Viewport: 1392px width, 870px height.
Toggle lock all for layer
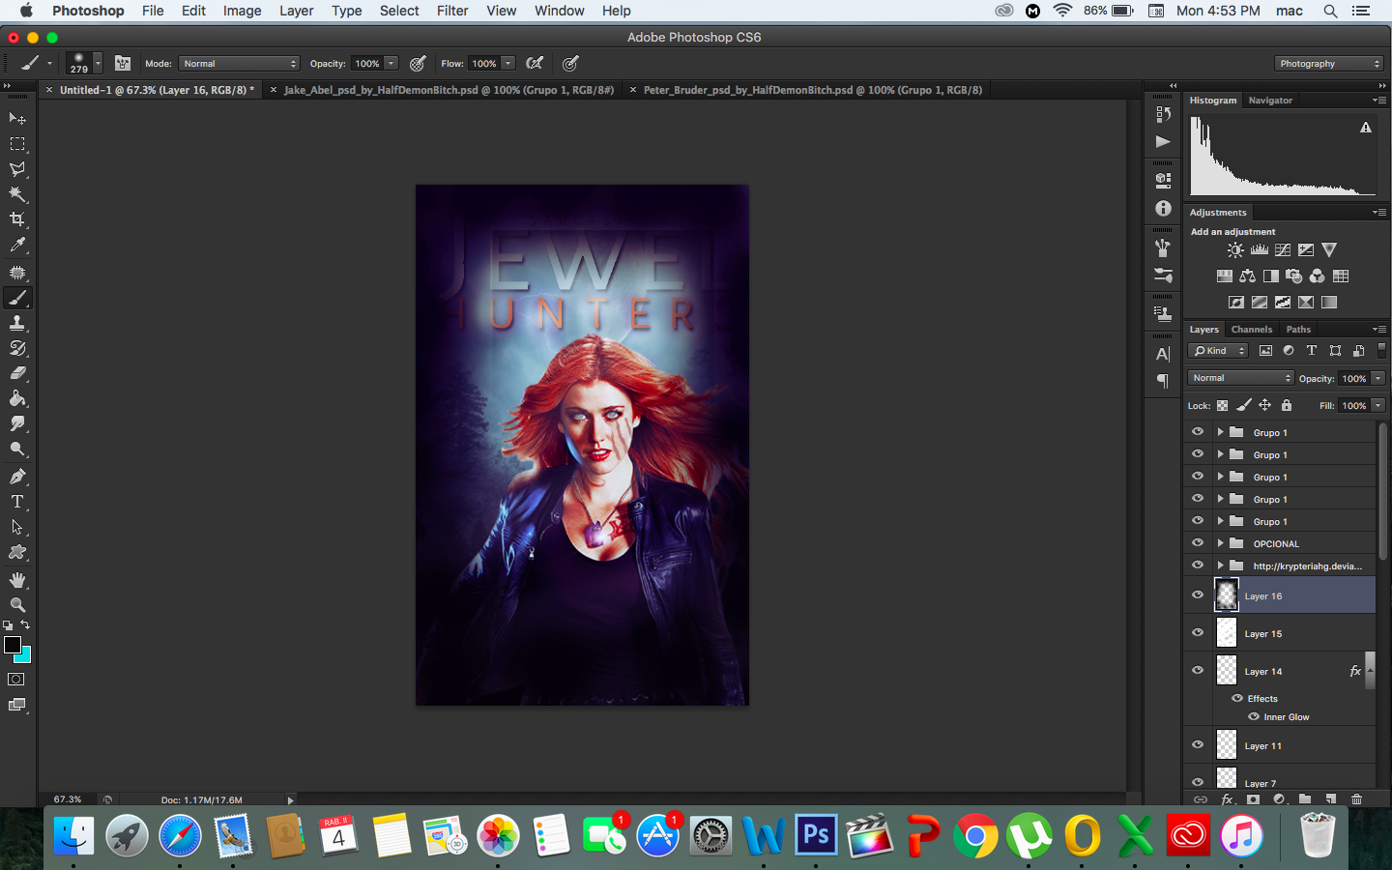(x=1287, y=405)
